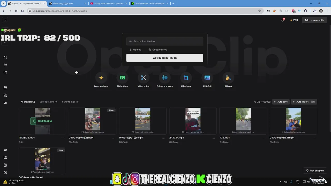
Task: Open more options for 0409-copy (1)(4).mp4
Action: pos(314,138)
